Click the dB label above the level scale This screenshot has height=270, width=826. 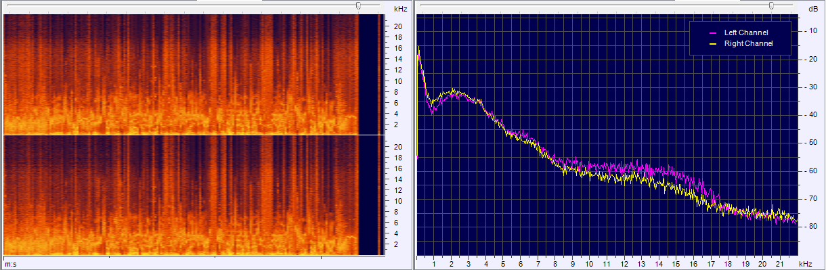812,9
